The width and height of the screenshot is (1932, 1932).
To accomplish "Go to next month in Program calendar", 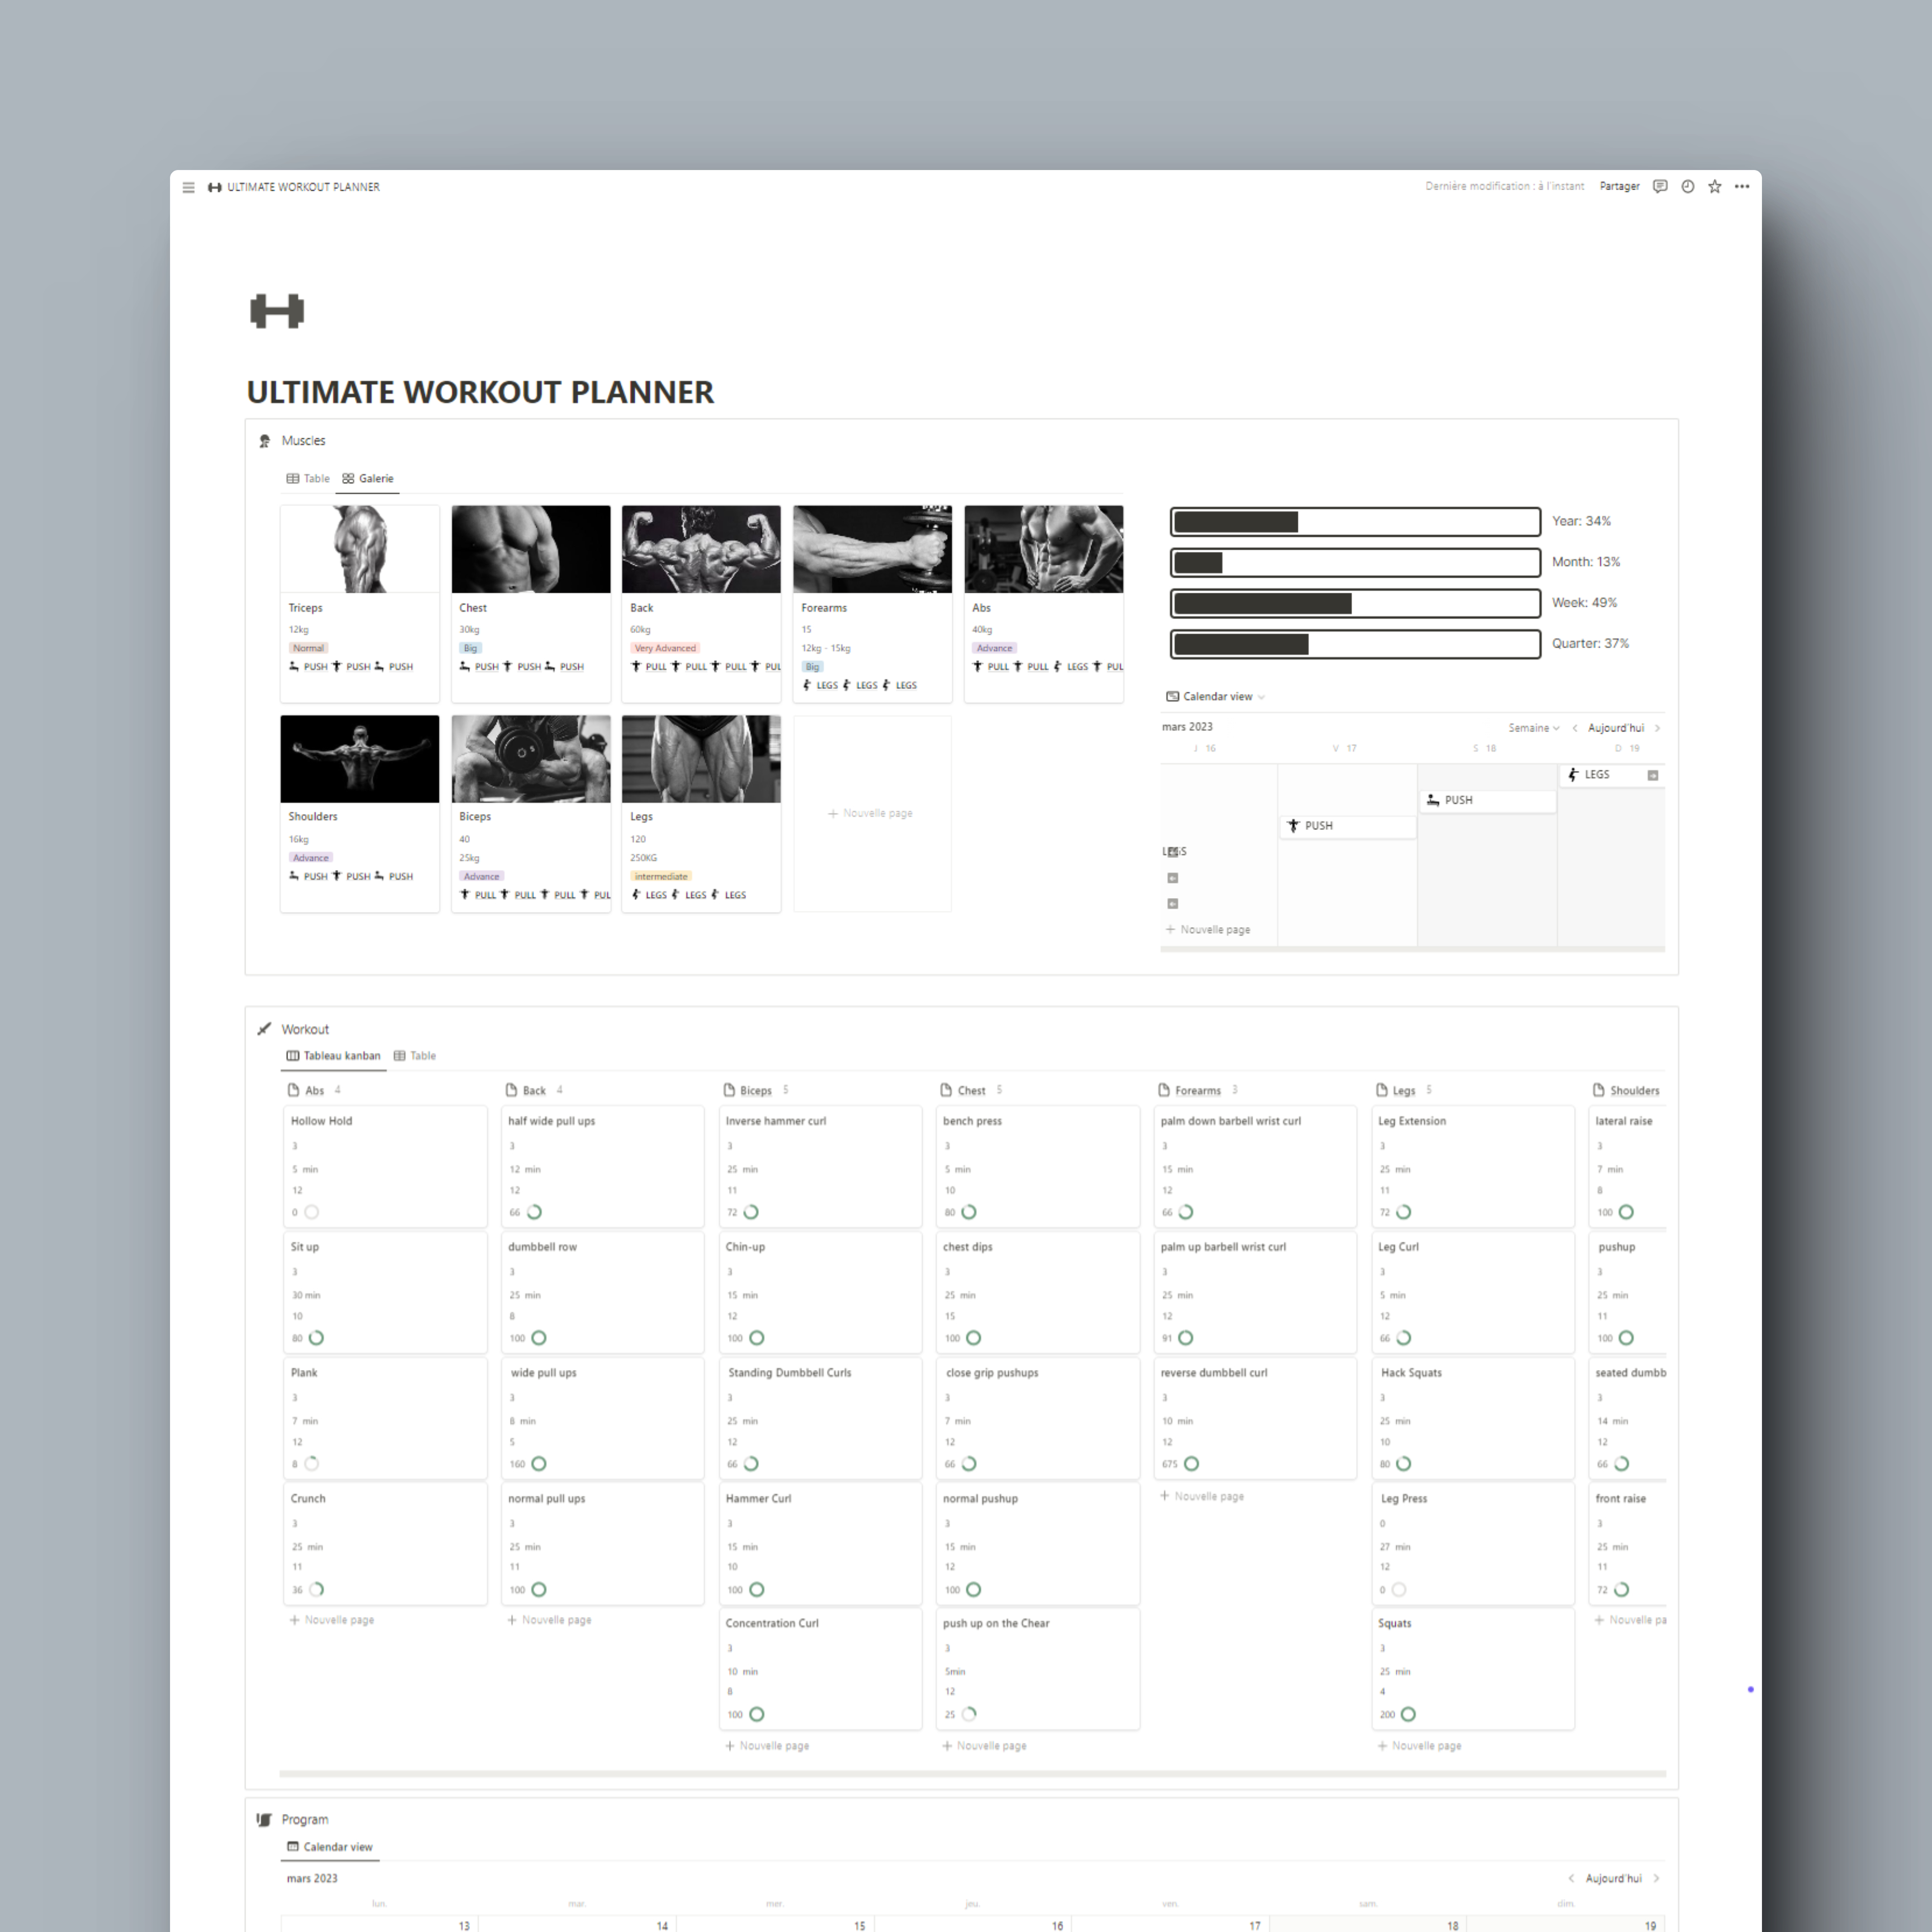I will (1657, 1878).
